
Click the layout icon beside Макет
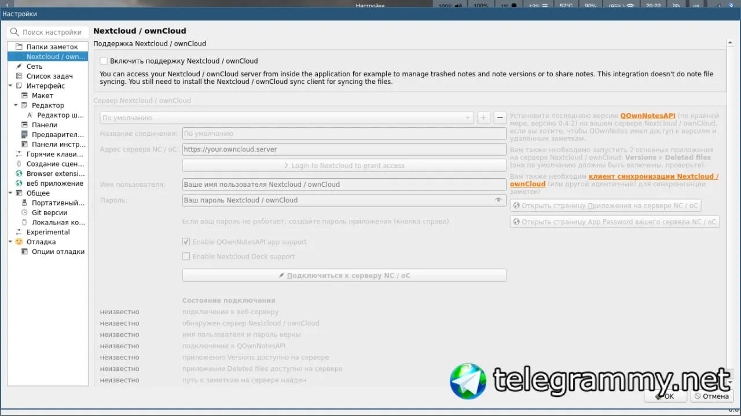point(25,95)
